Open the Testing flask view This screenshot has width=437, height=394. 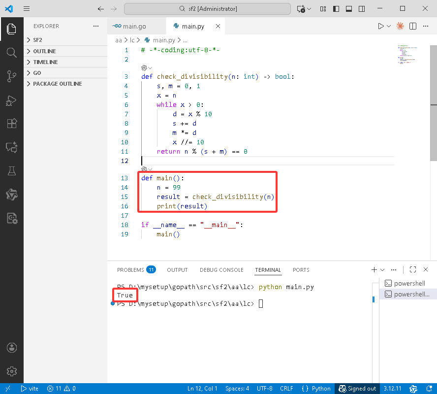[x=11, y=170]
